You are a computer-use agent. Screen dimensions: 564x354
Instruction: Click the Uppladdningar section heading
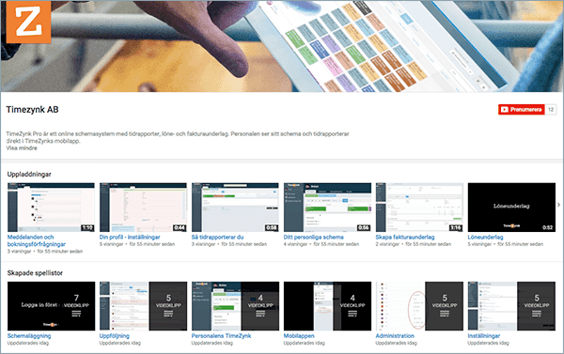tap(29, 175)
